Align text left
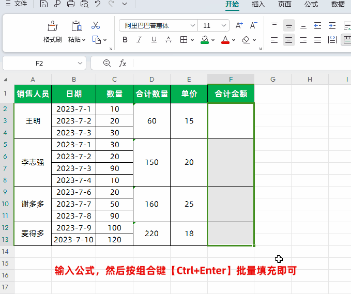 [x=274, y=40]
